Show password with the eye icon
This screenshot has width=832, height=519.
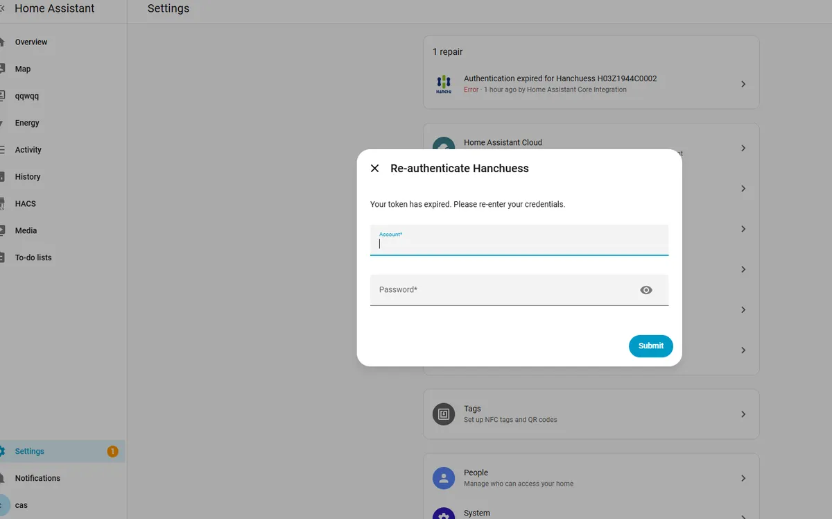[x=646, y=290]
